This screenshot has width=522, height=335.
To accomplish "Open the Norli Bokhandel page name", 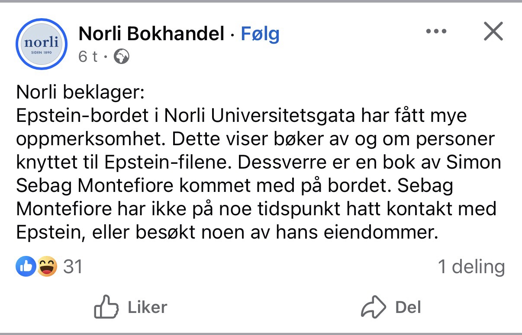I will click(x=151, y=34).
